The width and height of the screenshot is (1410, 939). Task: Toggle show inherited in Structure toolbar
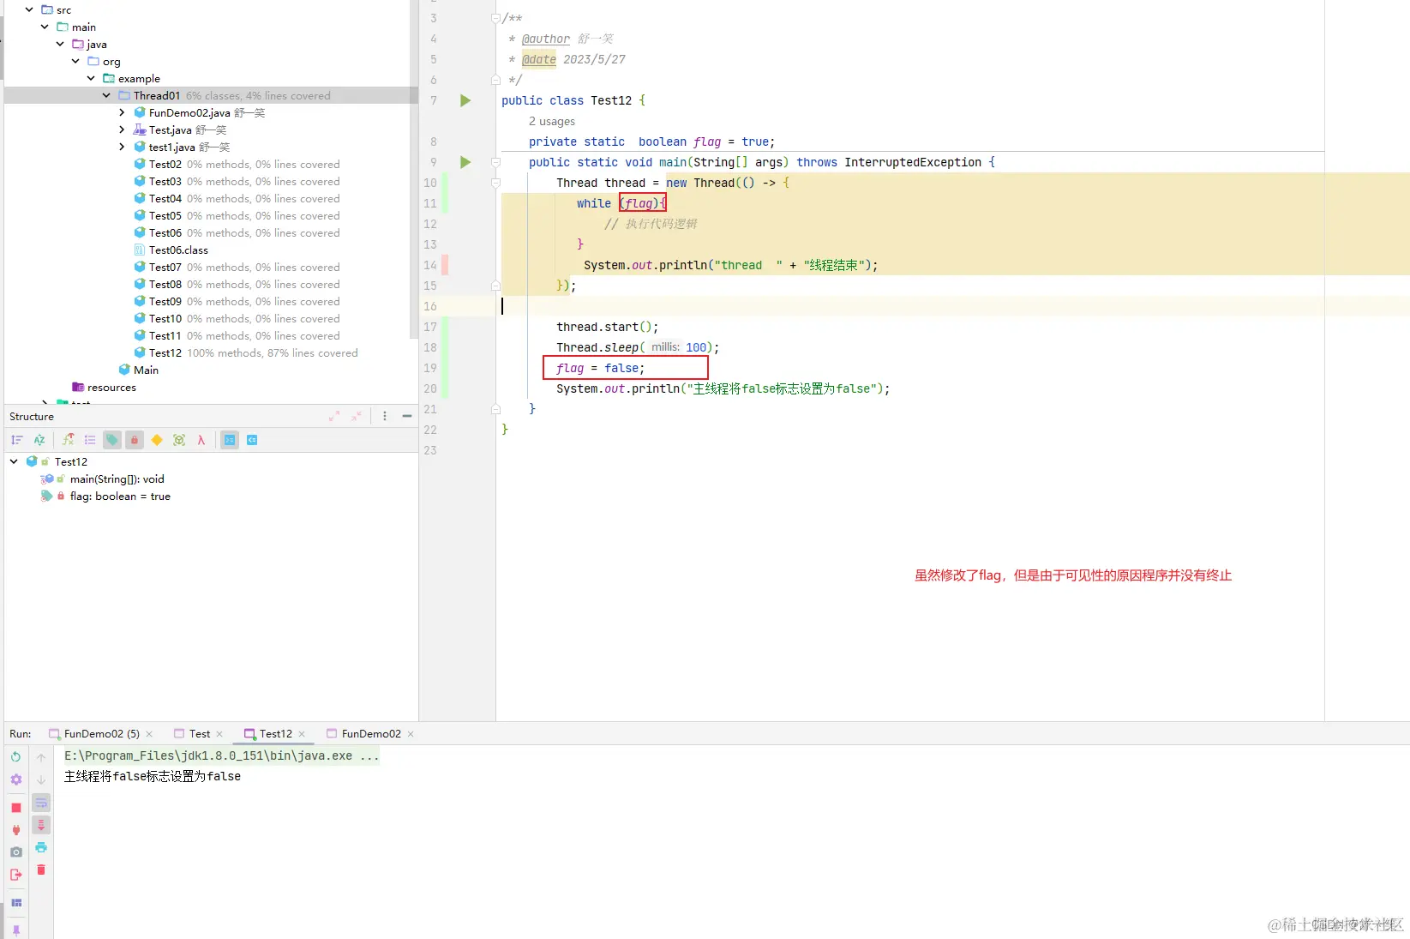(x=68, y=440)
